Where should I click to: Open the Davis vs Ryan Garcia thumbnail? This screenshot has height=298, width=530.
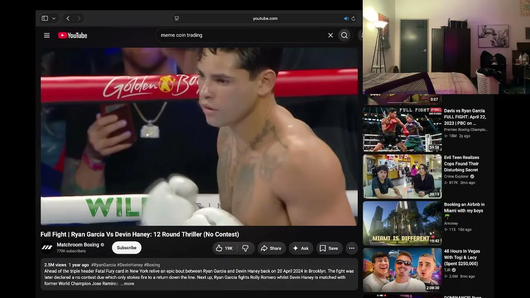coord(402,130)
